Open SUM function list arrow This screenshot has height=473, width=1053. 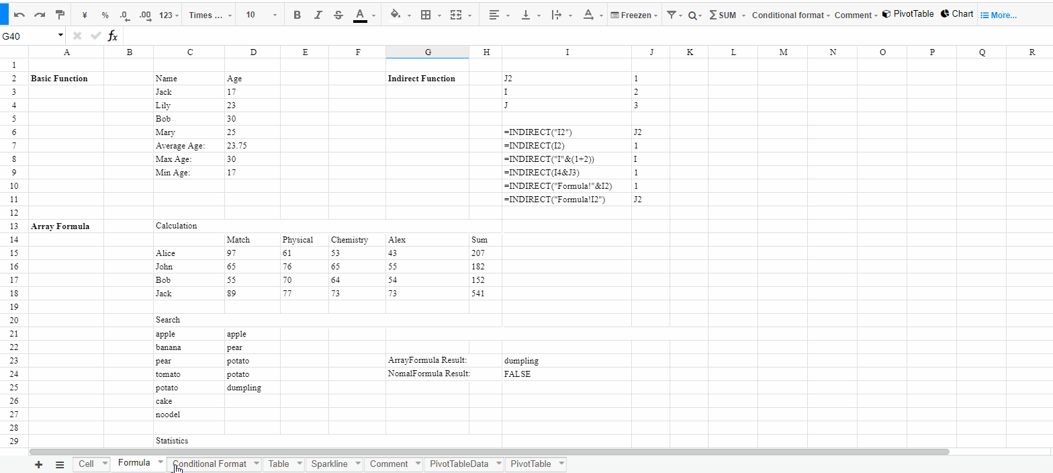(x=743, y=15)
